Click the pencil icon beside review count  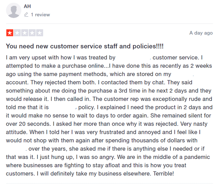pyautogui.click(x=26, y=15)
